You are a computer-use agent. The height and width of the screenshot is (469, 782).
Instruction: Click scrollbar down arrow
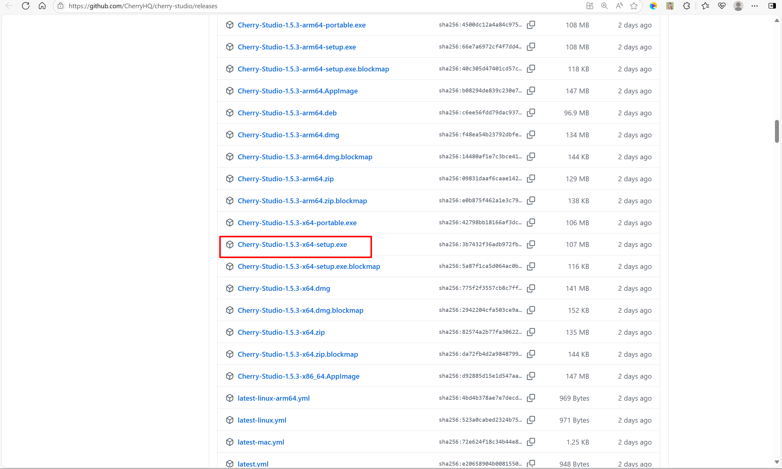(777, 462)
